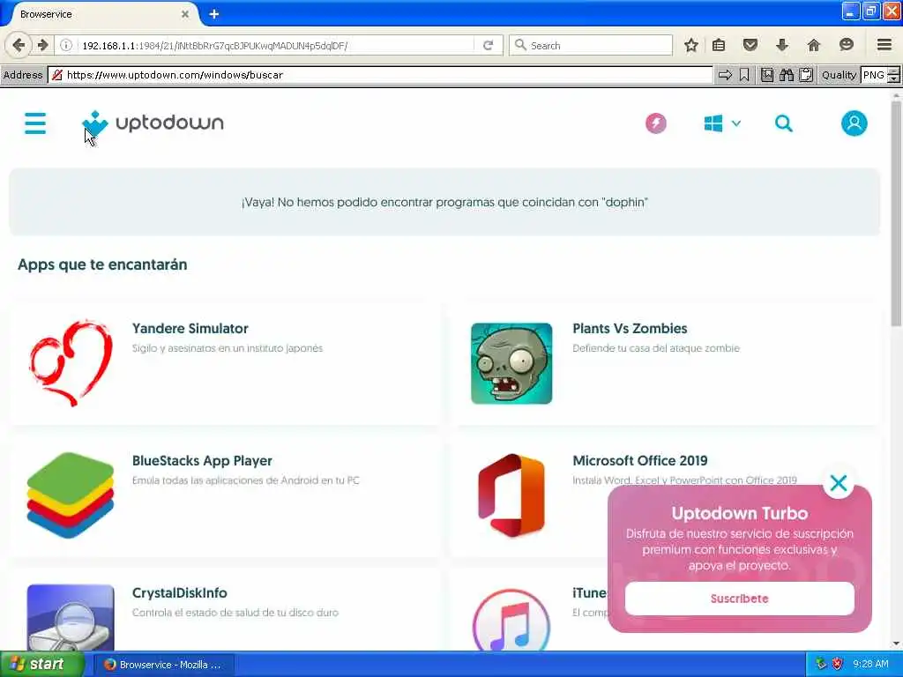Click the vertical page scrollbar thumb
This screenshot has height=677, width=903.
point(896,213)
